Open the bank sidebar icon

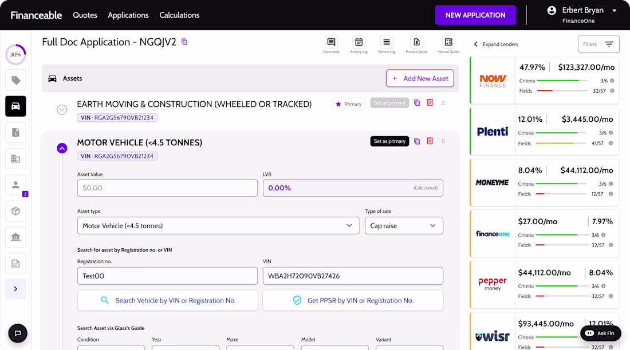[15, 237]
